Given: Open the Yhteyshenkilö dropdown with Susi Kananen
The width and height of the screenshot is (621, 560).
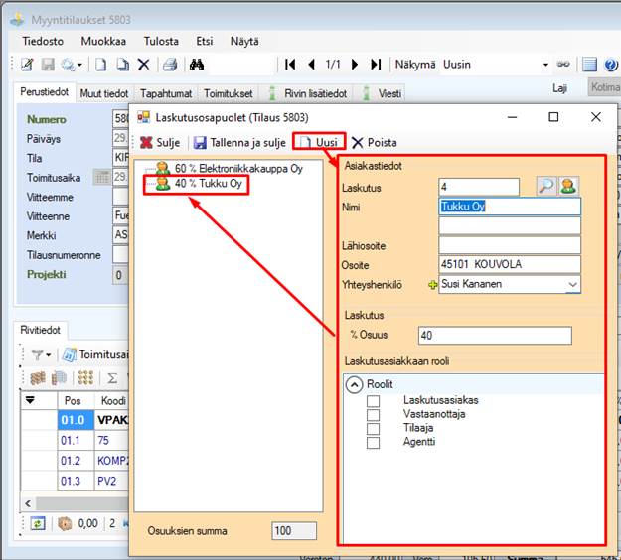Looking at the screenshot, I should tap(572, 284).
